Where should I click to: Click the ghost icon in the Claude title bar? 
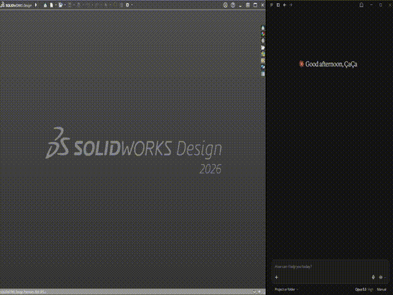click(x=362, y=5)
